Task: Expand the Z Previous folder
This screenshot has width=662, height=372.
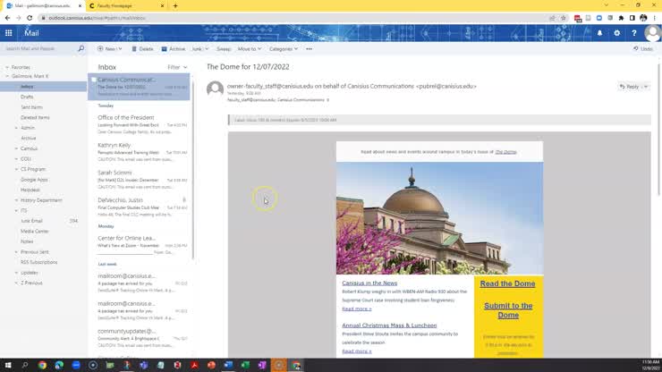Action: (16, 283)
